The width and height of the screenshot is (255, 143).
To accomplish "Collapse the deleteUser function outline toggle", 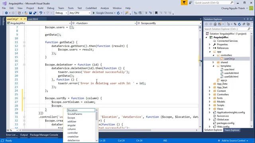I will (x=24, y=65).
